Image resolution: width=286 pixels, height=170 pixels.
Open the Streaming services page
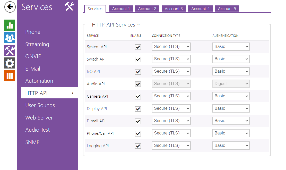click(x=37, y=44)
